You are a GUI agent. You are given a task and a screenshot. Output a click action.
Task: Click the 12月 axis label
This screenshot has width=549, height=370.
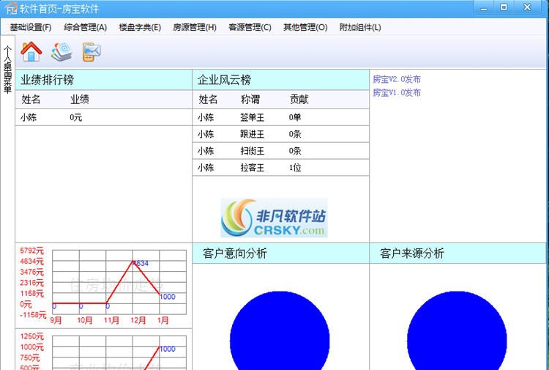pos(138,320)
